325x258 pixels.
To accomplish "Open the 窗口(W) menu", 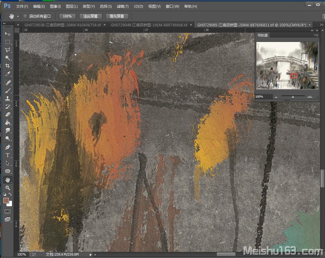I will [172, 6].
